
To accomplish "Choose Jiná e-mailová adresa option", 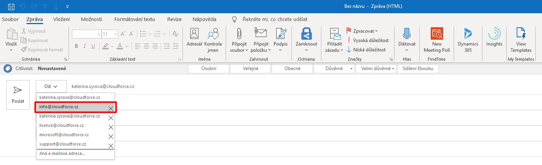I will [62, 153].
